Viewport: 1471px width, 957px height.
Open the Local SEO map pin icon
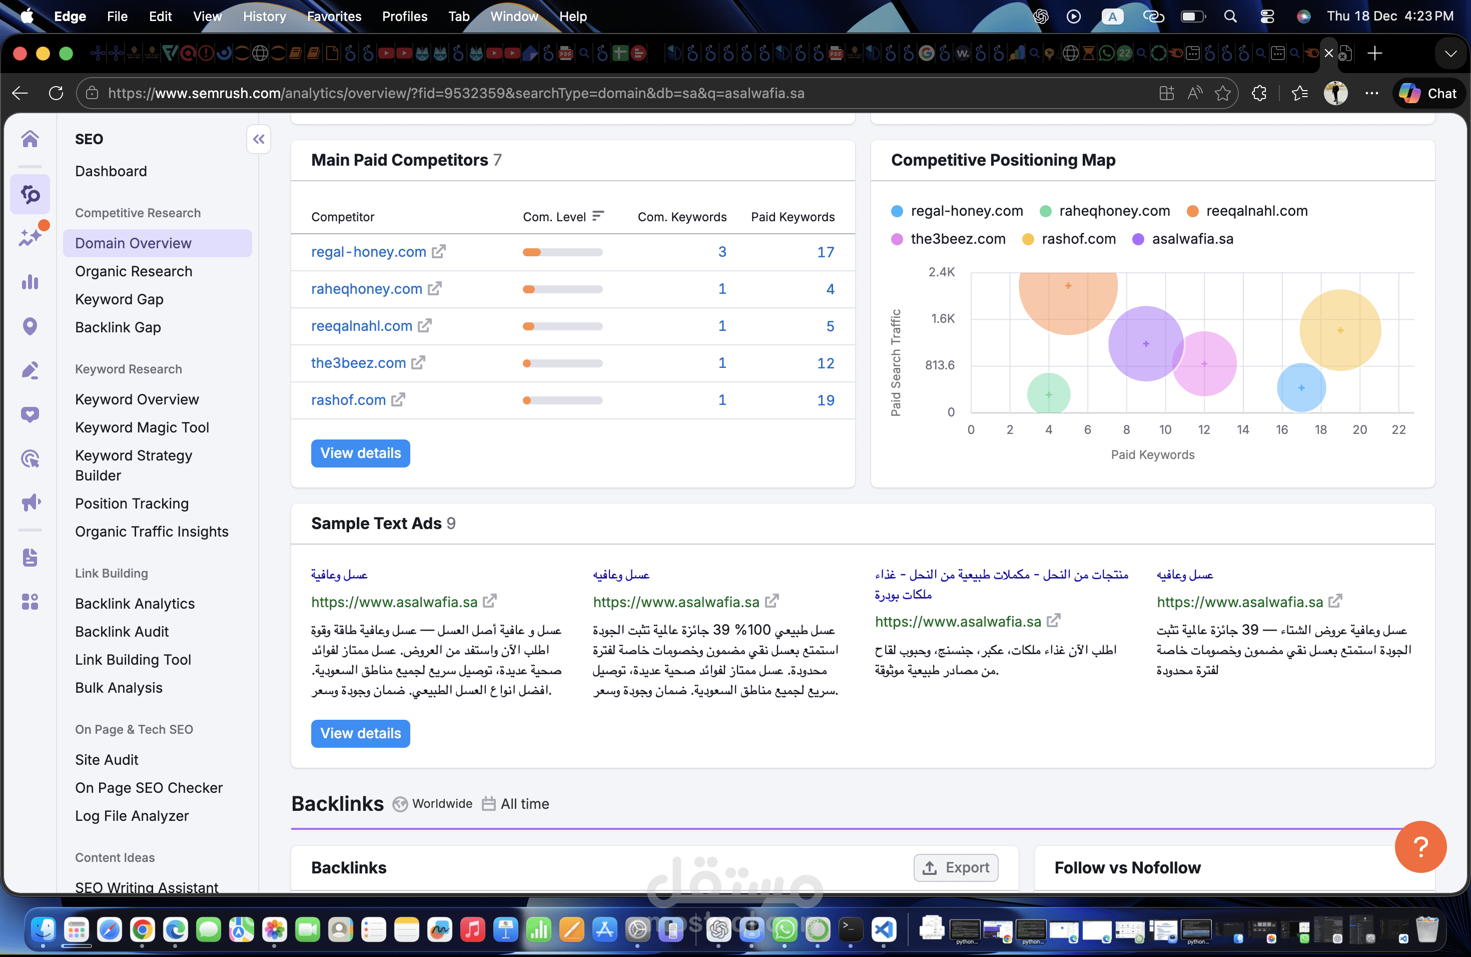coord(30,326)
